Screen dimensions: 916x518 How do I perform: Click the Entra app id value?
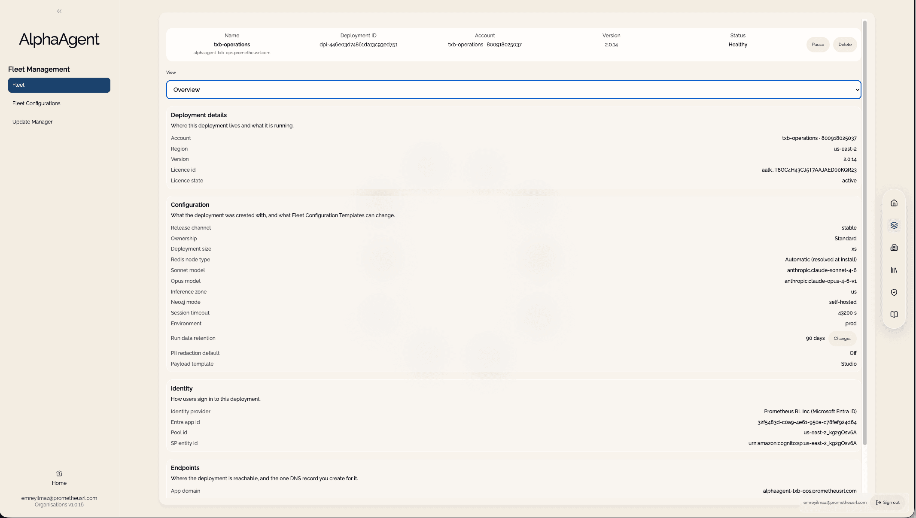(807, 422)
